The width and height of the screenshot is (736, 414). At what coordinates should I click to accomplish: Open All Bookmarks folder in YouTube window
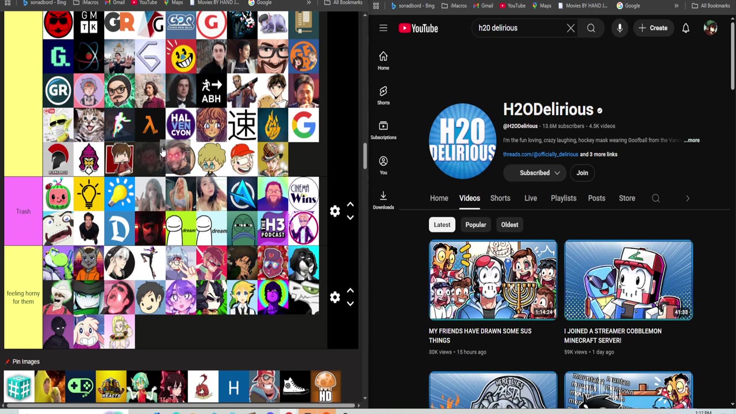click(x=711, y=6)
